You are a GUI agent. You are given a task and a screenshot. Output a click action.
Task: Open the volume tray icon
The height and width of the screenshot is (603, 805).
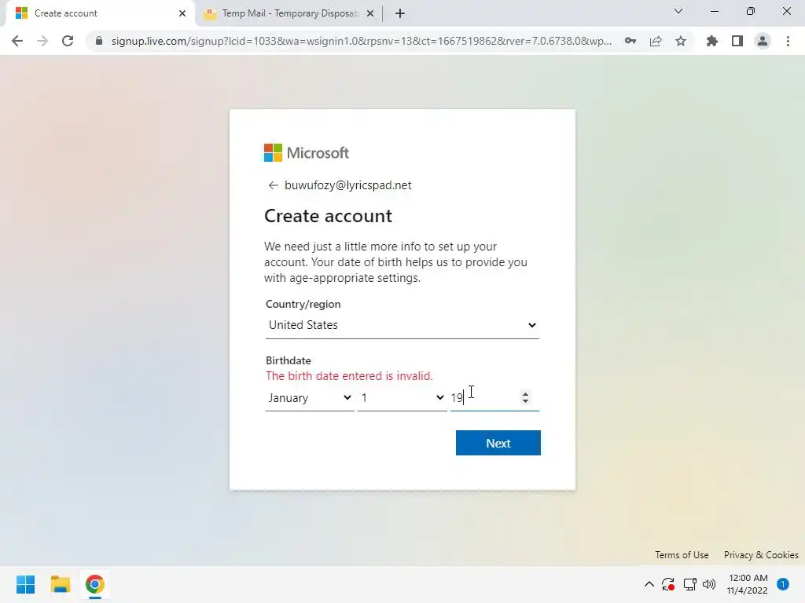(709, 584)
